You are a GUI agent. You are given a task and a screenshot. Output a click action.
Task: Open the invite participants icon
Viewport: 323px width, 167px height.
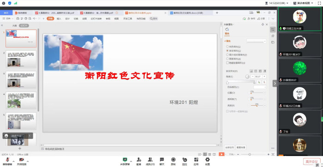tap(139, 160)
